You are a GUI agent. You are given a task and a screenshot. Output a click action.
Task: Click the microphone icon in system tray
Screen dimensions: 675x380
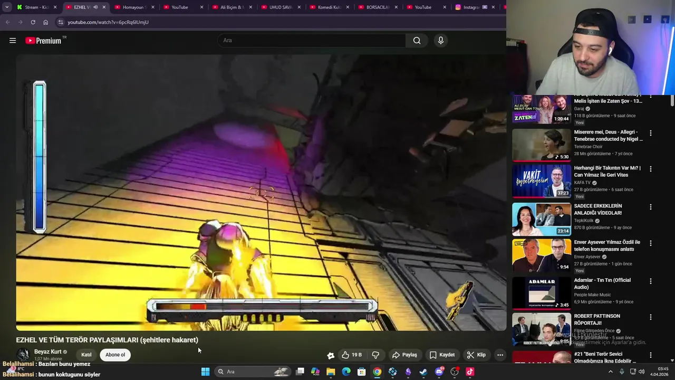[x=622, y=372]
